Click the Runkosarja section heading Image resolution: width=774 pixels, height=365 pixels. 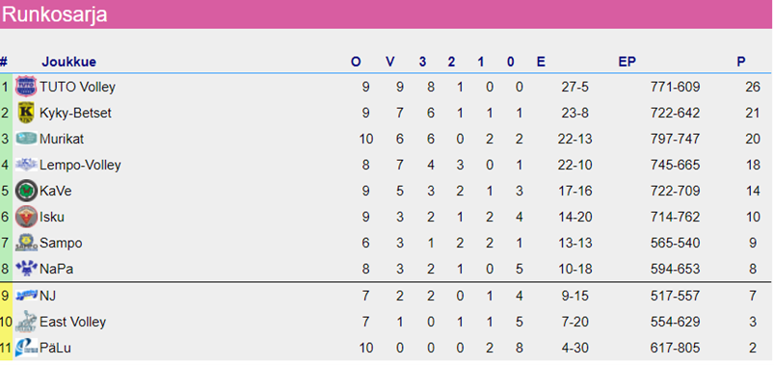(x=55, y=14)
